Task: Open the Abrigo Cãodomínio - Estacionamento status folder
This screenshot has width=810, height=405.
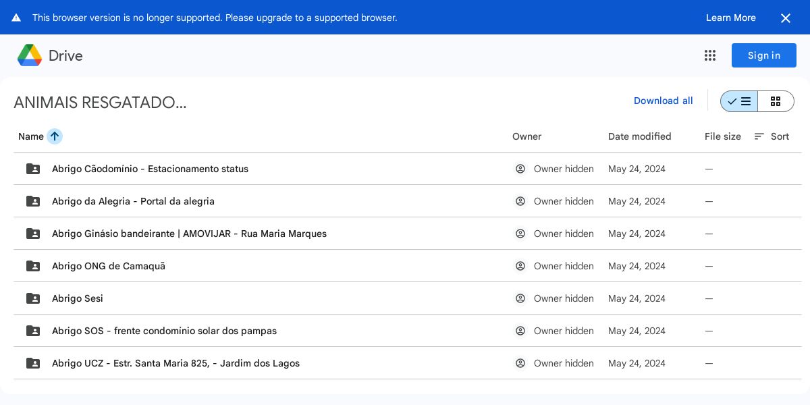Action: pos(150,169)
